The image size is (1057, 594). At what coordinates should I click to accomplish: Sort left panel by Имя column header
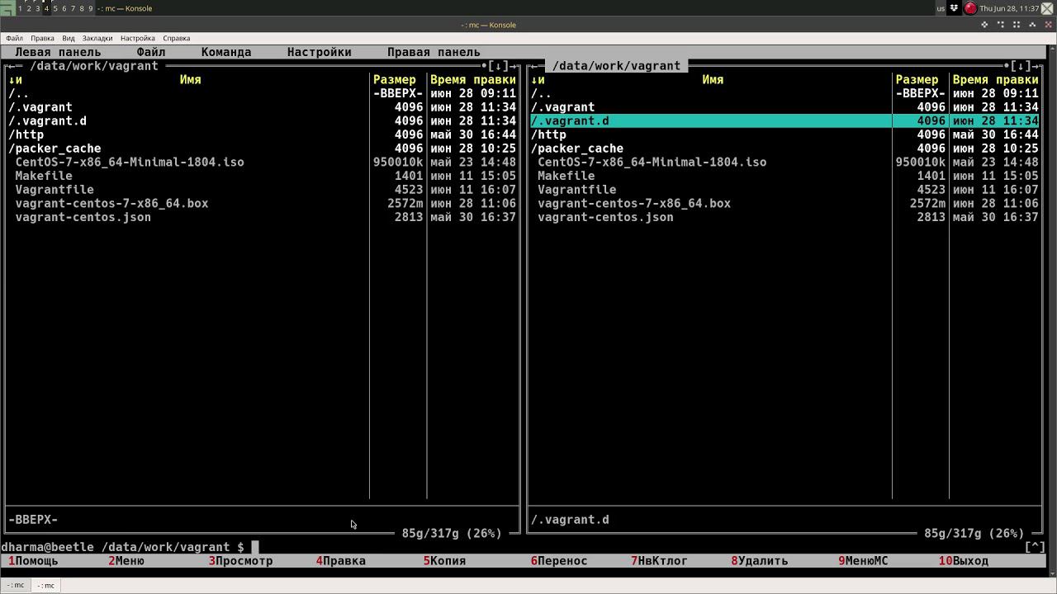pos(191,80)
